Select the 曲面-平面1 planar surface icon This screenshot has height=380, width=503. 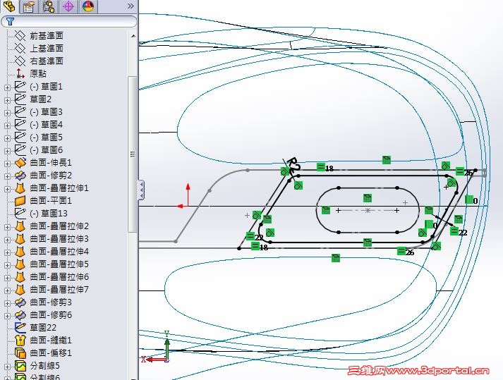click(x=20, y=201)
